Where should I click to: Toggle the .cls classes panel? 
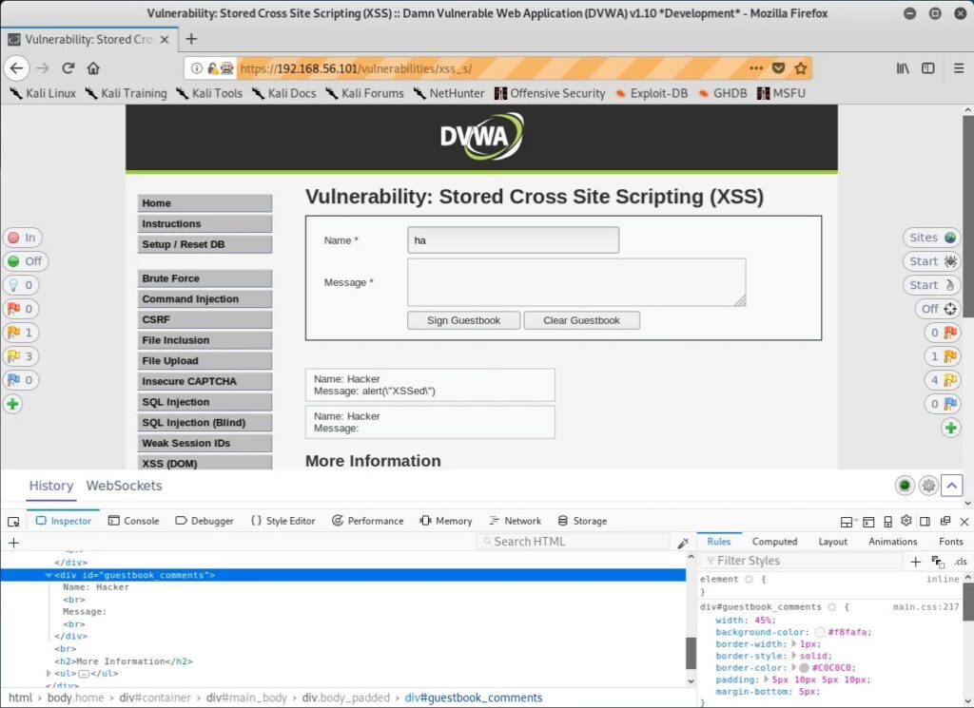click(x=961, y=561)
